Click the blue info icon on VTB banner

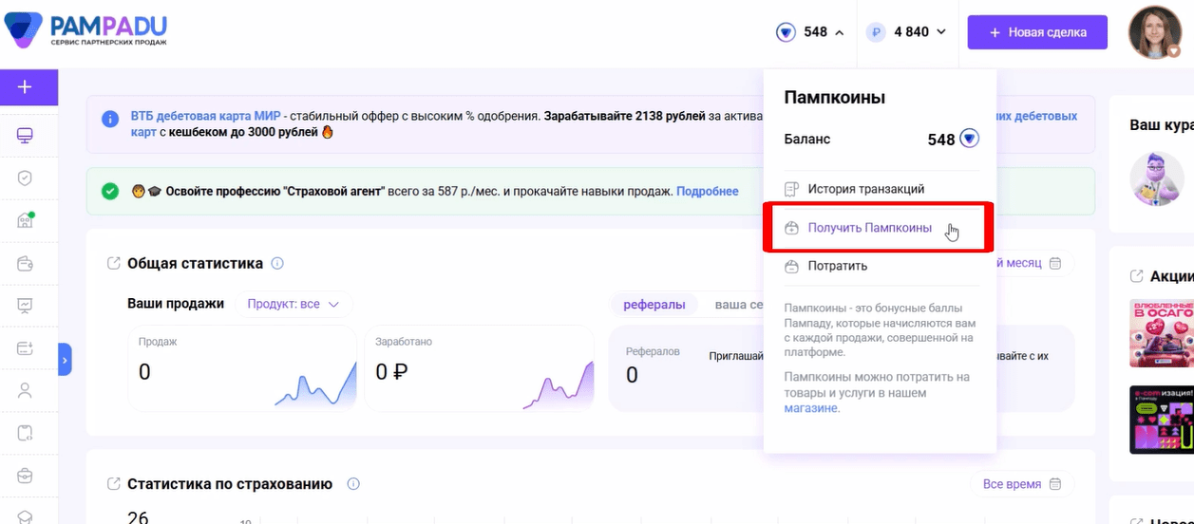pos(110,119)
